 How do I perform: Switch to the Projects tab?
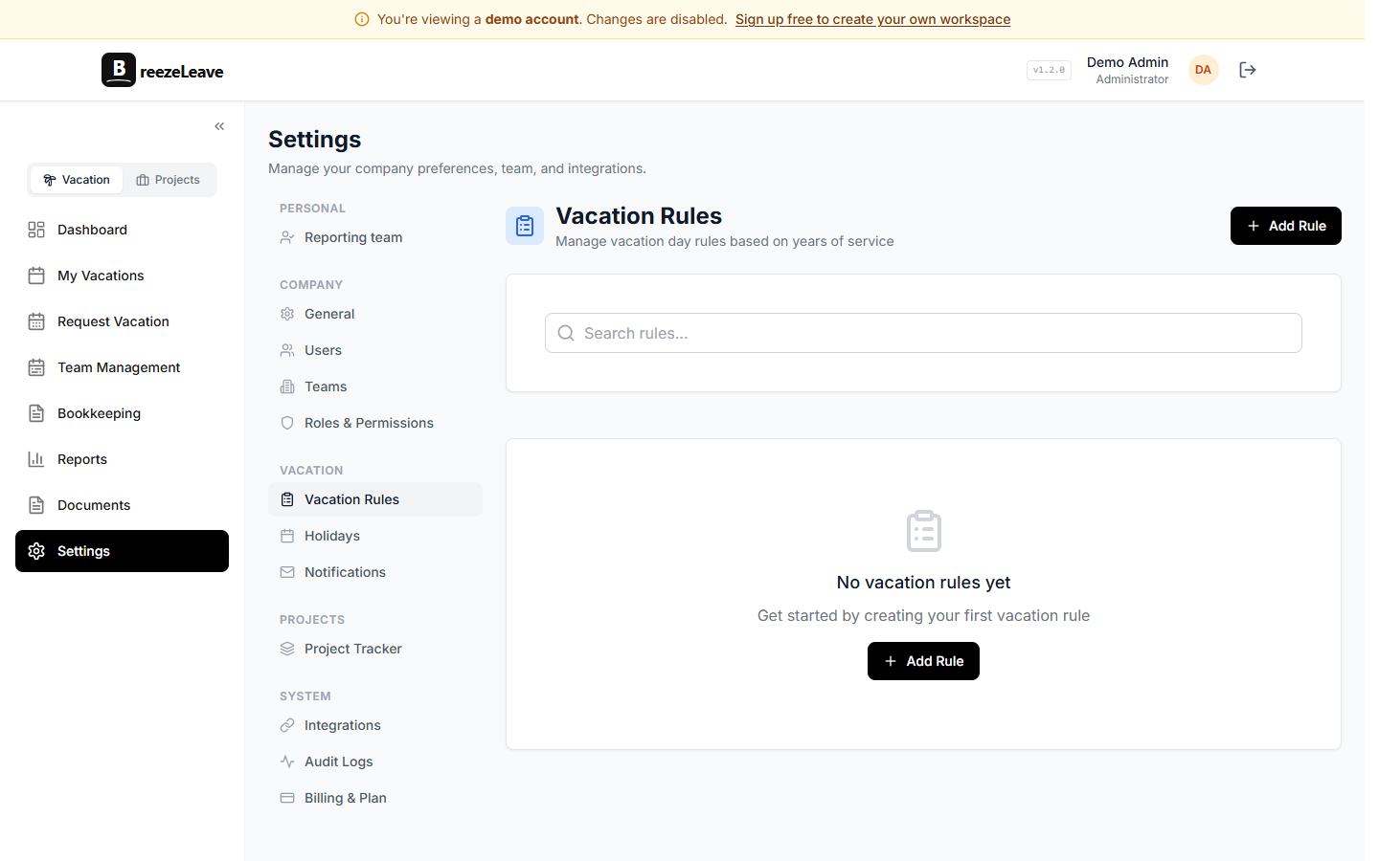point(169,180)
